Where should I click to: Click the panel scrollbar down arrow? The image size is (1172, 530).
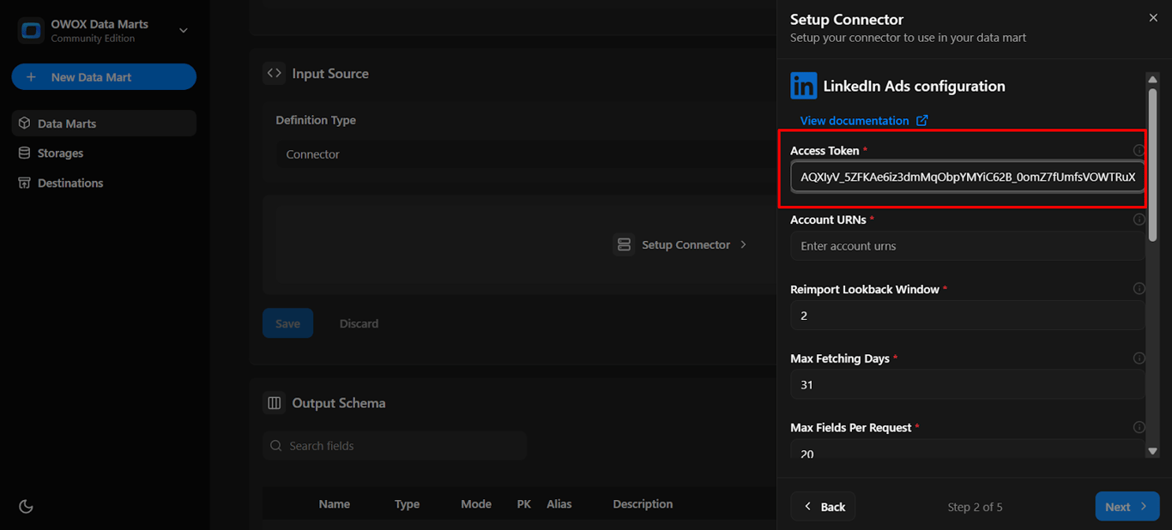tap(1152, 451)
